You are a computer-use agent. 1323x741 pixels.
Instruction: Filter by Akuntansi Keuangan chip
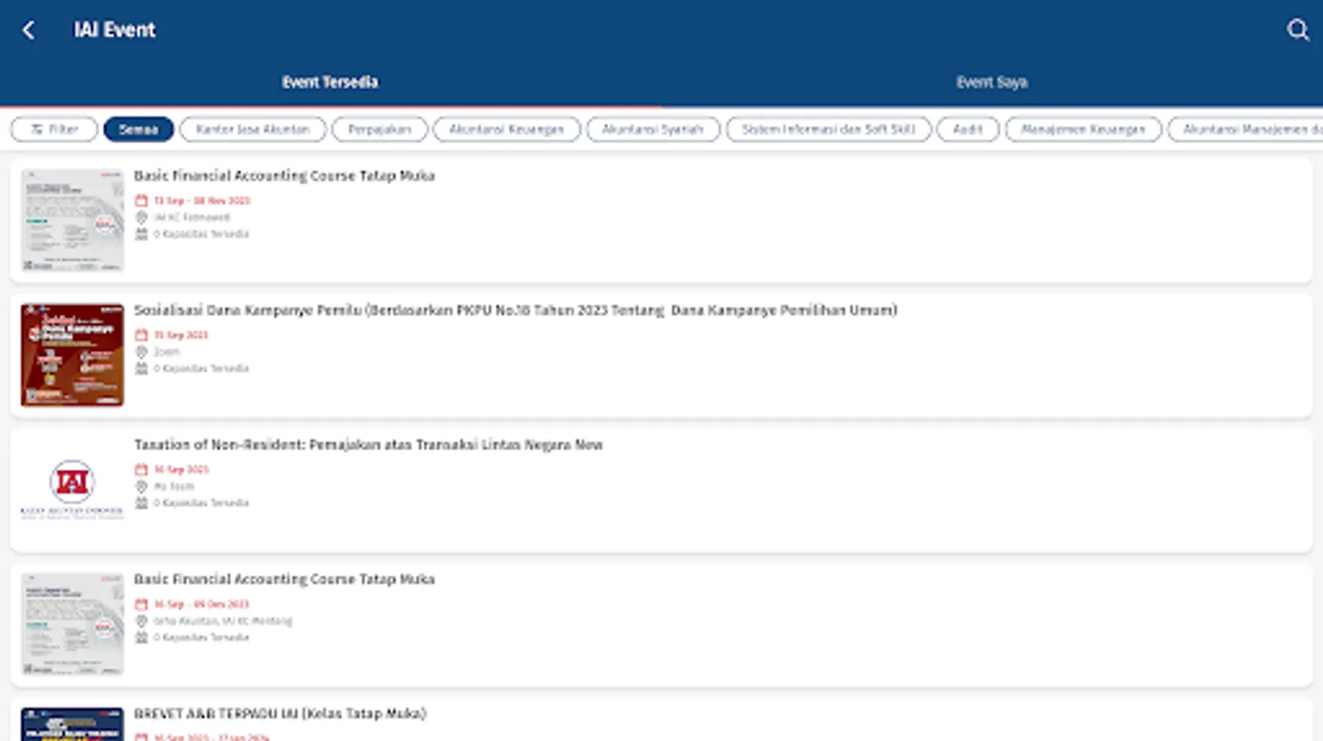[x=507, y=129]
